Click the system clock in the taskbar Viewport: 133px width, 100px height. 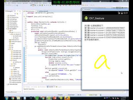(x=123, y=98)
